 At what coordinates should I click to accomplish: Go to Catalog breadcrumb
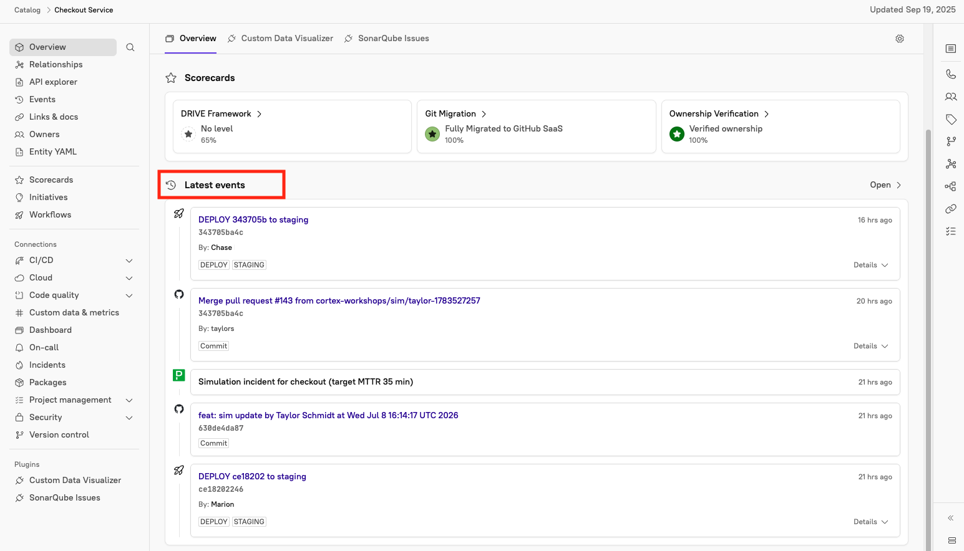(x=27, y=10)
